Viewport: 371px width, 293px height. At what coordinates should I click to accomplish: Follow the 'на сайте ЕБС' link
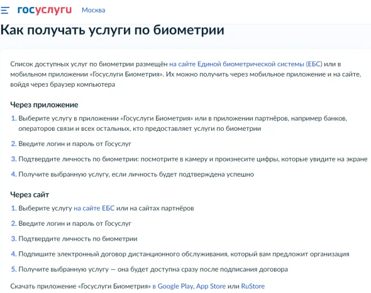[x=94, y=208]
